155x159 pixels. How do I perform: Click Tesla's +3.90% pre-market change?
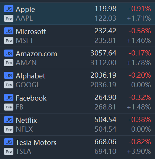coord(139,151)
